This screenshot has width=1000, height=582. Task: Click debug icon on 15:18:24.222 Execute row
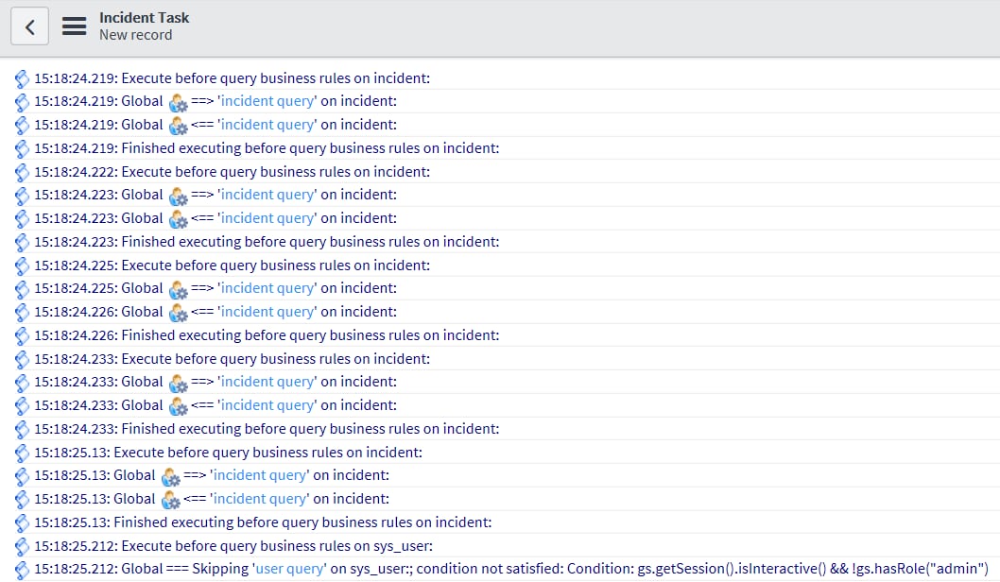tap(22, 173)
